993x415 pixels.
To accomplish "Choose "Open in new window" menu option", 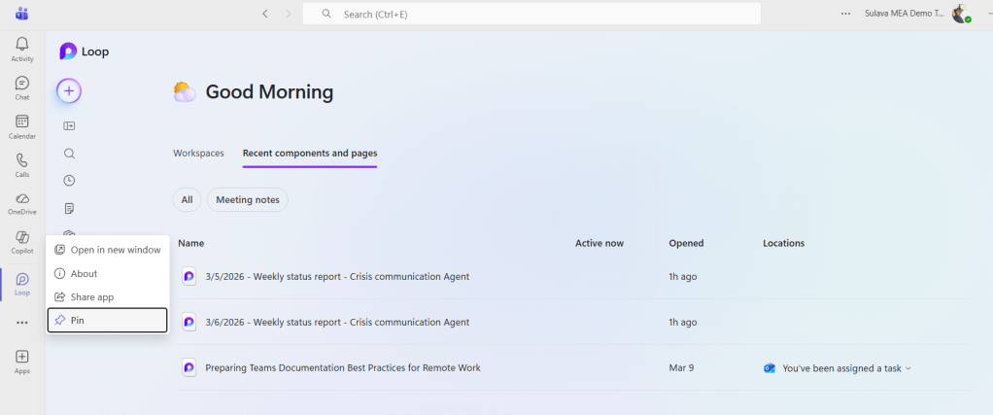I will tap(107, 250).
